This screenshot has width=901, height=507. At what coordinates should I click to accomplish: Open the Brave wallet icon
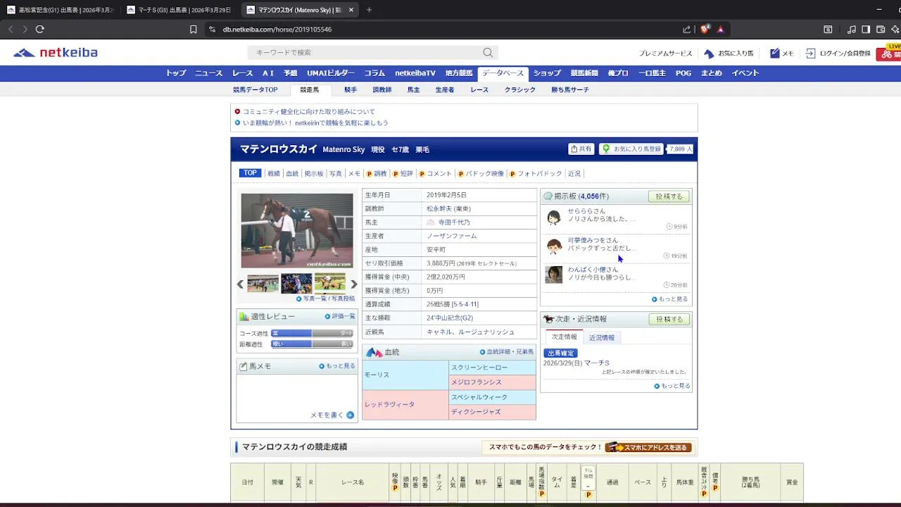click(x=881, y=30)
